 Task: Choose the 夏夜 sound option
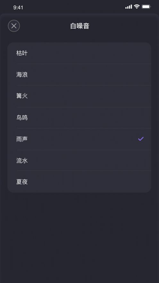[79, 182]
